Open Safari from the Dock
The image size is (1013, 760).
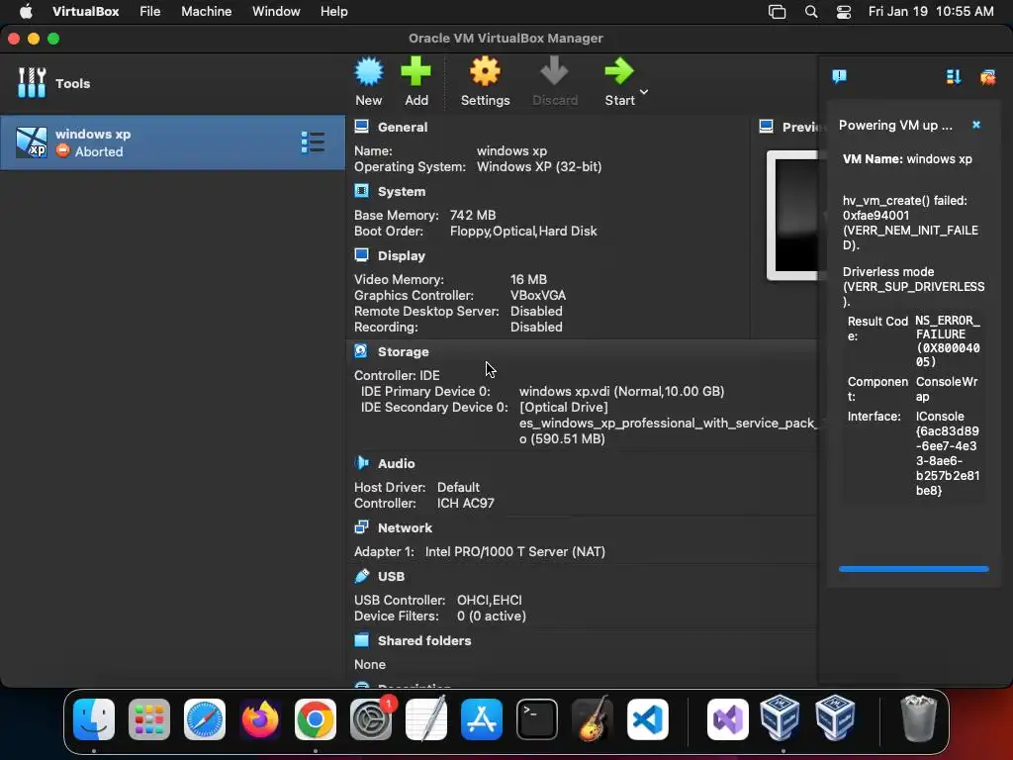point(205,719)
